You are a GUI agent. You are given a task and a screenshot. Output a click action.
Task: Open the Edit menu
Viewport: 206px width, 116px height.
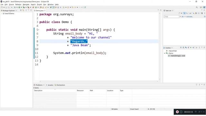point(6,5)
